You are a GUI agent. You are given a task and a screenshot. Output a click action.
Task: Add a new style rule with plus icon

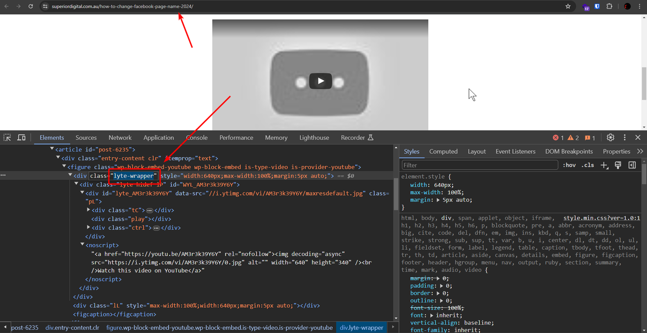tap(604, 165)
